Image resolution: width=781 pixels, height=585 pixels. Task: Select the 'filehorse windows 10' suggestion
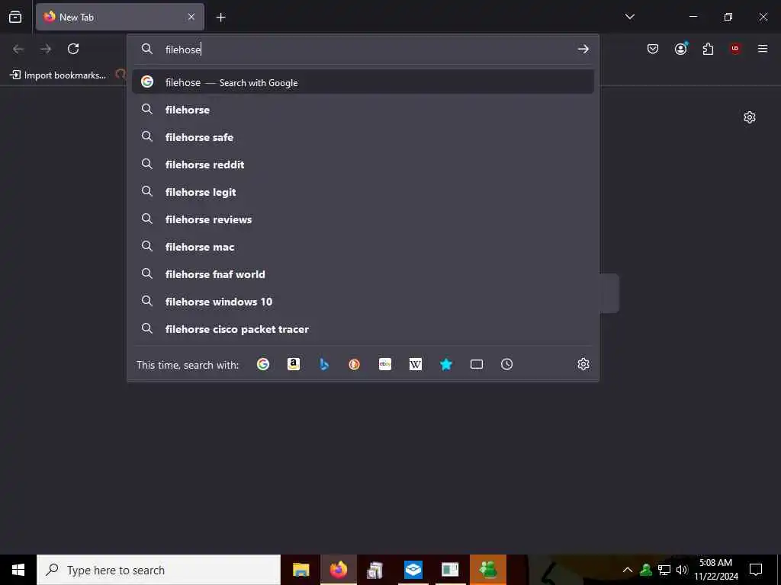click(x=362, y=301)
